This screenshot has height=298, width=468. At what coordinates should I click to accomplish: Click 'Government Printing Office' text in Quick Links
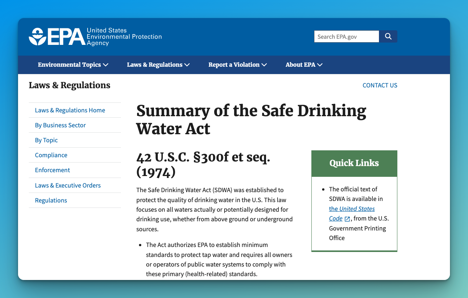click(357, 233)
